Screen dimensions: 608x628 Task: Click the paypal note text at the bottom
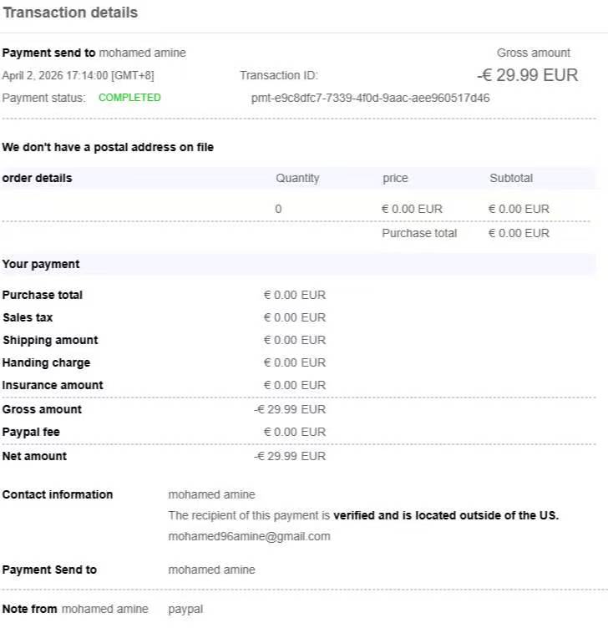click(185, 609)
